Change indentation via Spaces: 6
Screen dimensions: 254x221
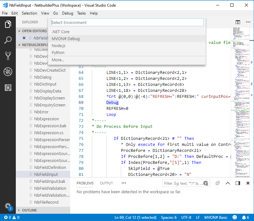(169, 218)
